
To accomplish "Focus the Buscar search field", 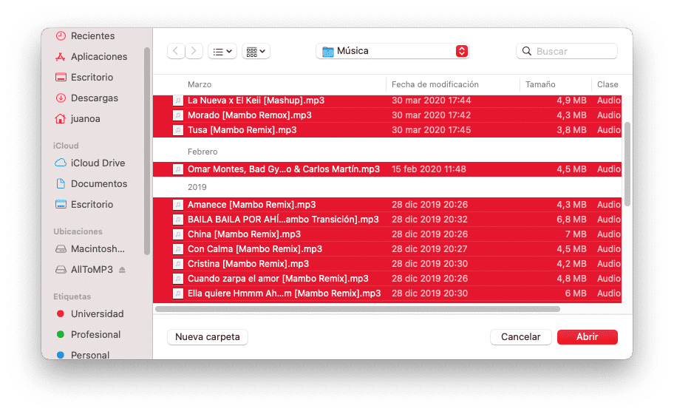I will click(x=567, y=51).
